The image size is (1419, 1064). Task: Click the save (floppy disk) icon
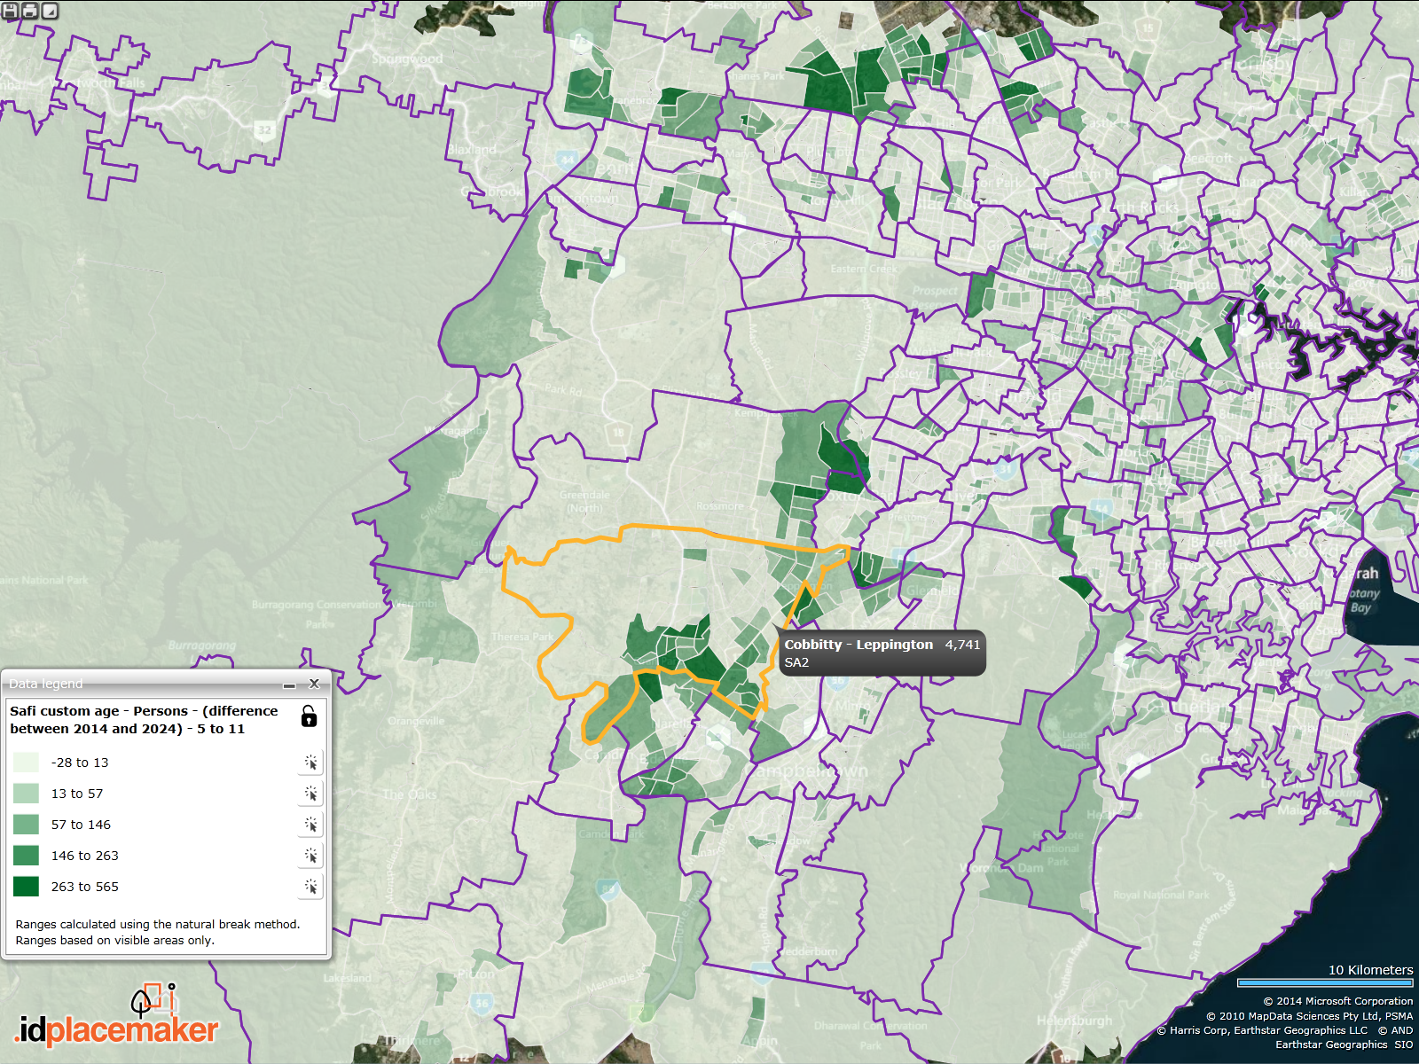pyautogui.click(x=10, y=10)
